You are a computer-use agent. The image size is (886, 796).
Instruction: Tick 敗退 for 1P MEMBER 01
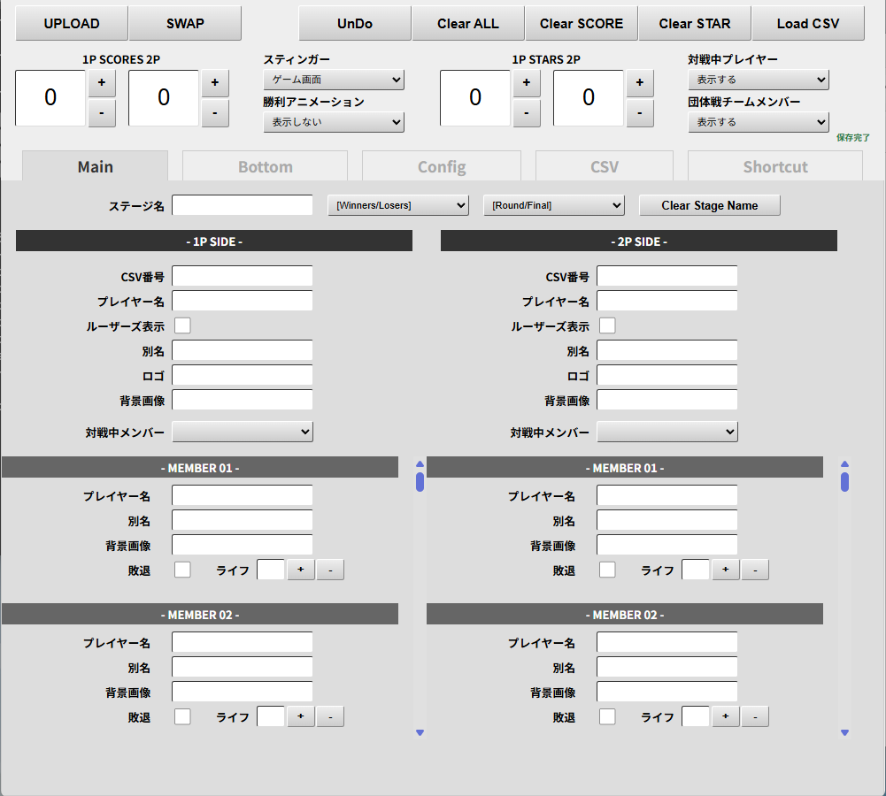coord(182,570)
